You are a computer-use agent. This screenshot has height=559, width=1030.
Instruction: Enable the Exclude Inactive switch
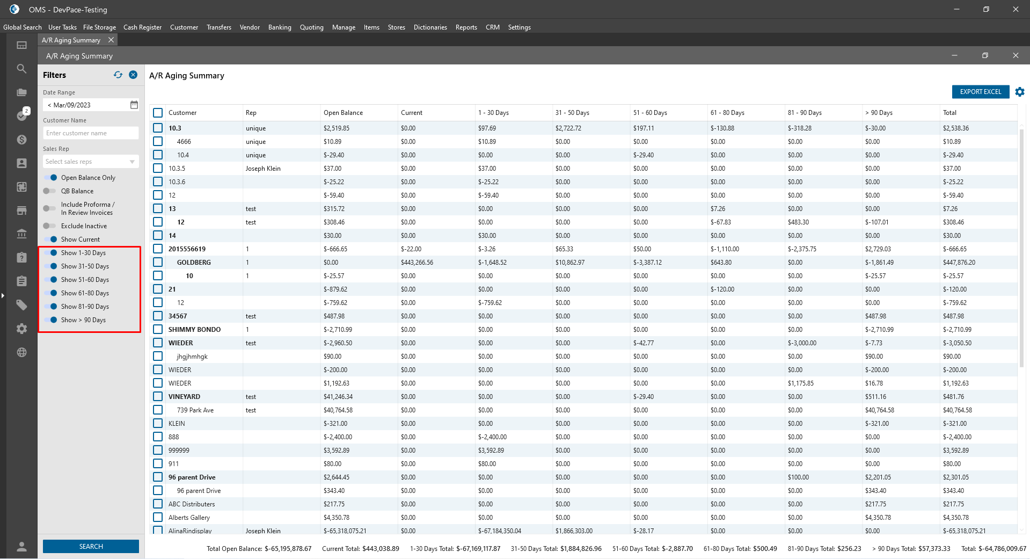tap(50, 226)
